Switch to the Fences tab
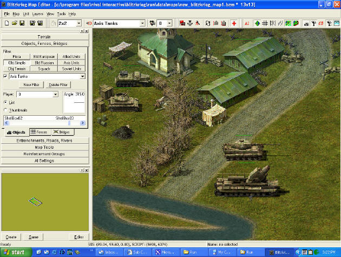Screen dimensions: 341x257 [x=39, y=132]
